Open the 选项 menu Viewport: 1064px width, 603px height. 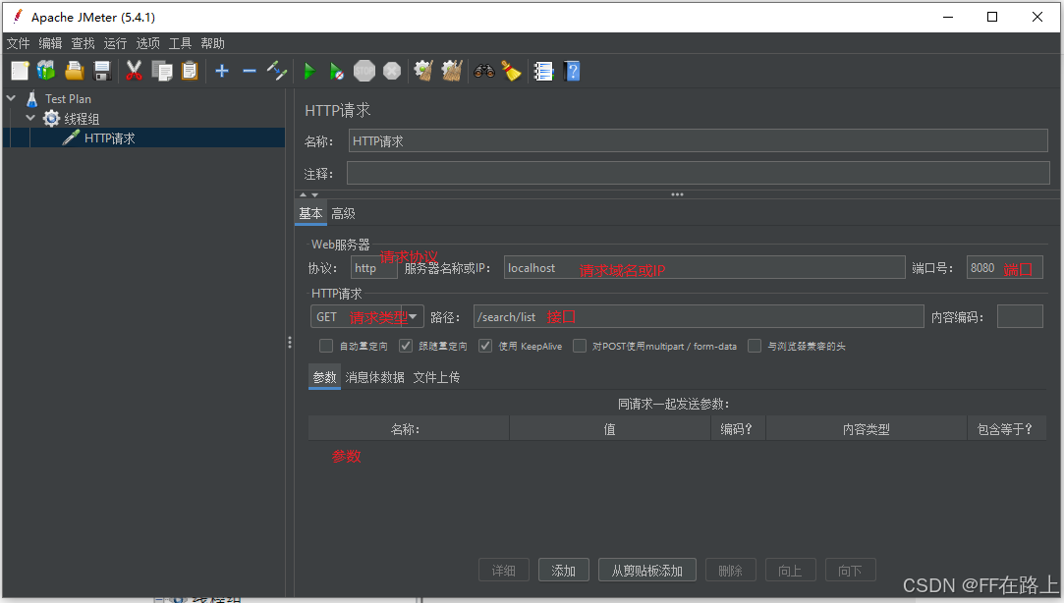pos(148,43)
